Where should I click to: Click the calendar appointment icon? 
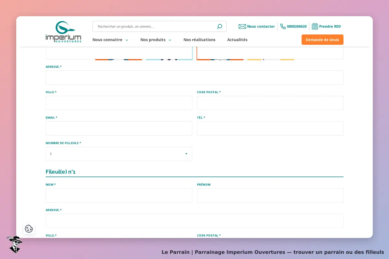tap(315, 27)
